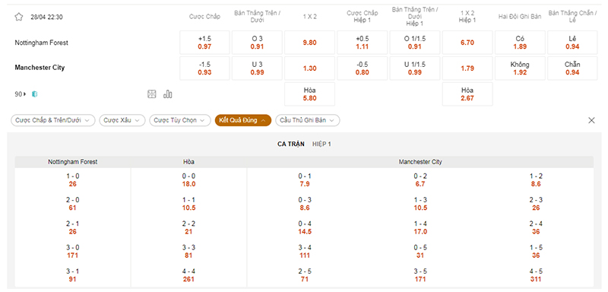
Task: Open the Cược Tùy Chọn dropdown
Action: click(180, 120)
